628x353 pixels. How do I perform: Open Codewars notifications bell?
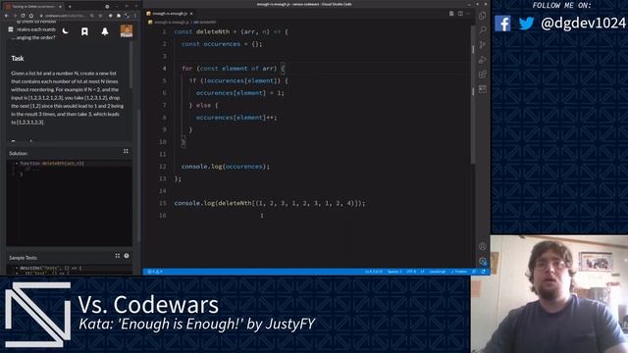tap(105, 31)
